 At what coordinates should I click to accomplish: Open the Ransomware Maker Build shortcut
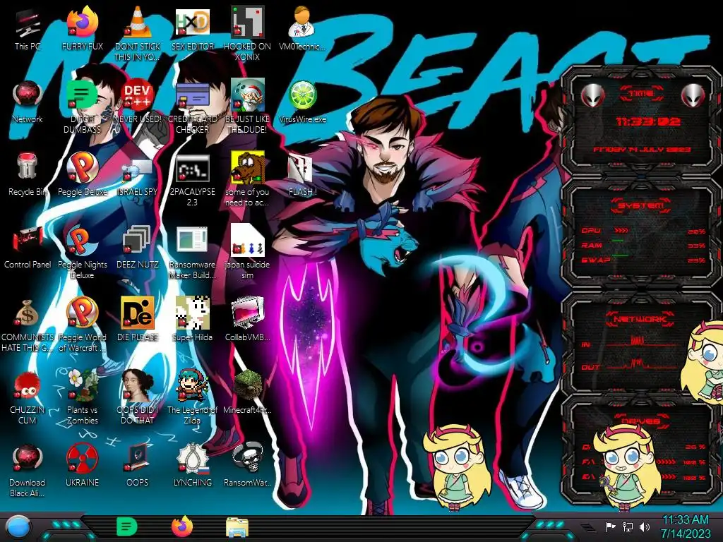(192, 252)
